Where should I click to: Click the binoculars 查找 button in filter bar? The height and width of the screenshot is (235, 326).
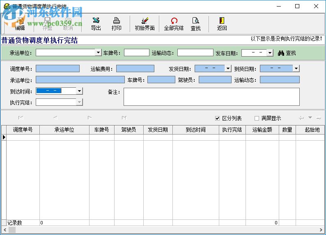(x=287, y=53)
